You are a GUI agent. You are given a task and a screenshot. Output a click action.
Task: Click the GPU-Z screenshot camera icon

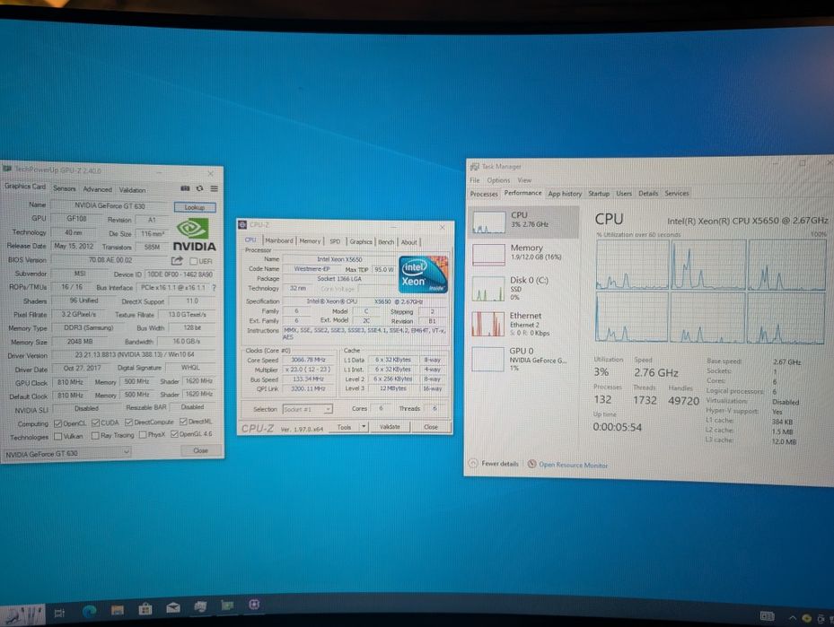pos(185,188)
